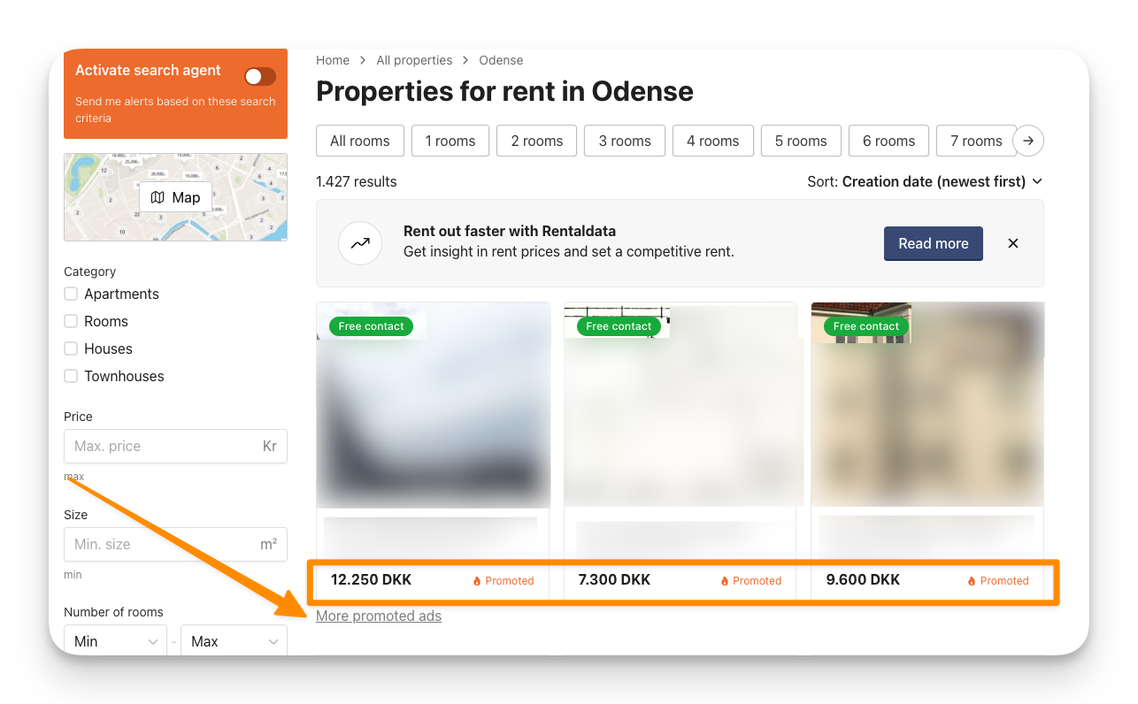Click the Odense breadcrumb
1138x704 pixels.
coord(501,60)
